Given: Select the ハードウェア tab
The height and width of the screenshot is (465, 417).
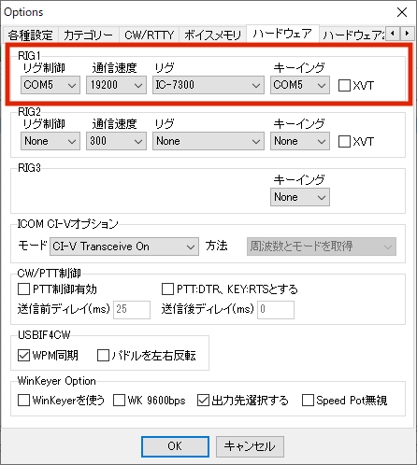Looking at the screenshot, I should [x=282, y=34].
